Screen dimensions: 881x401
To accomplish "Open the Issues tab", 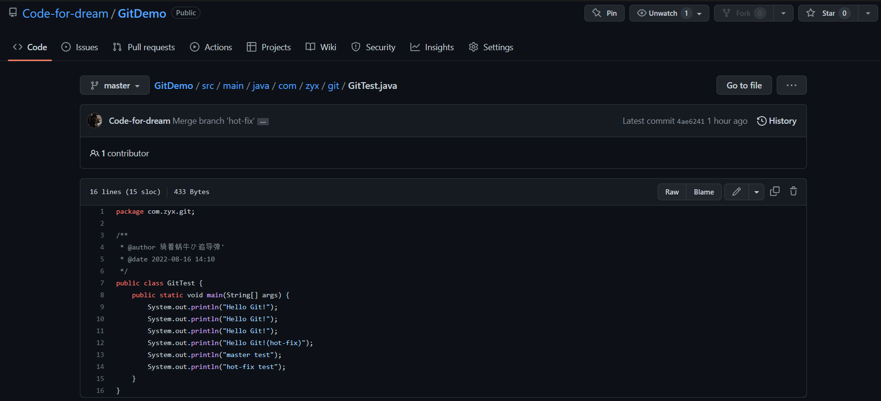I will 80,47.
